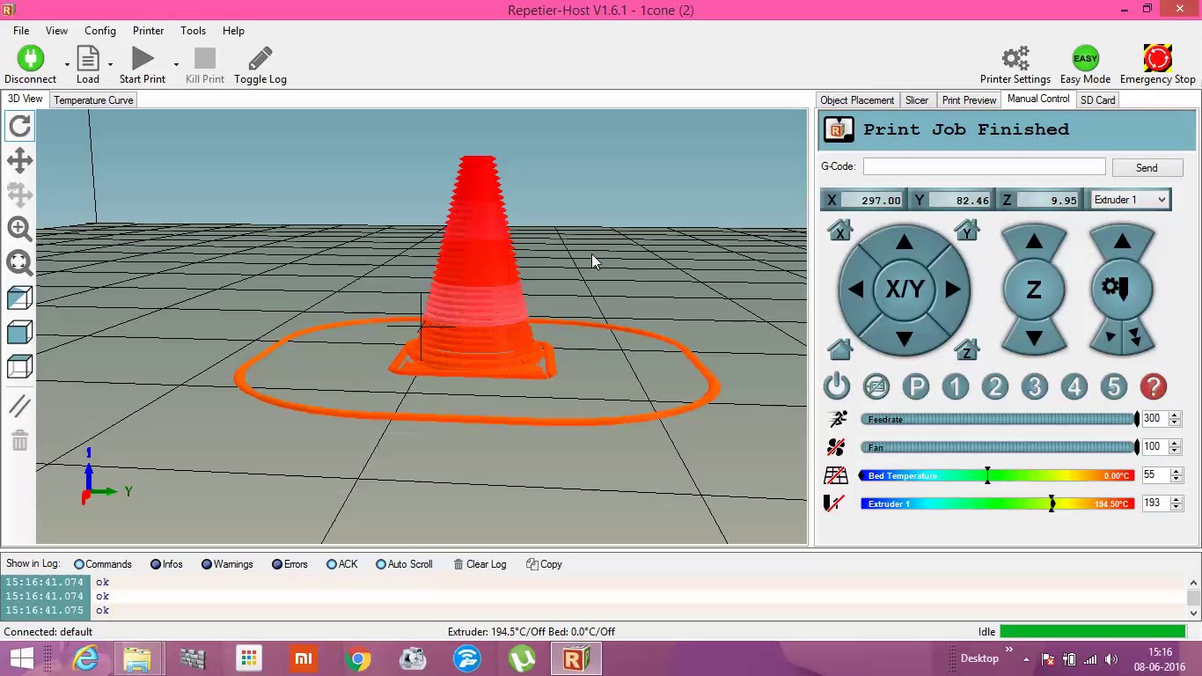Expand the Disconnect button dropdown arrow
The height and width of the screenshot is (676, 1202).
tap(67, 64)
